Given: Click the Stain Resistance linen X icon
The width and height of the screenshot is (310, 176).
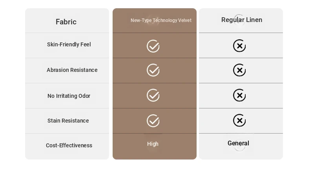Looking at the screenshot, I should pos(239,120).
